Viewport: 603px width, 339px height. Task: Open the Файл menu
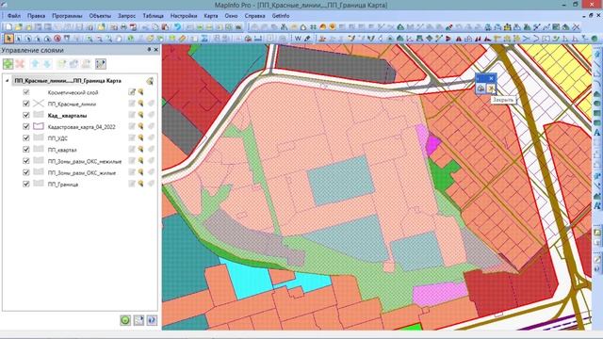point(14,16)
